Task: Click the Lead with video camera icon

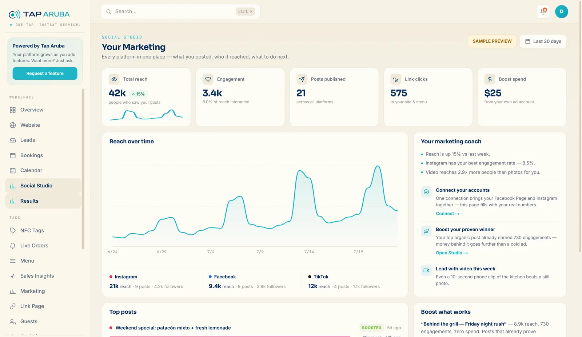Action: (x=426, y=270)
